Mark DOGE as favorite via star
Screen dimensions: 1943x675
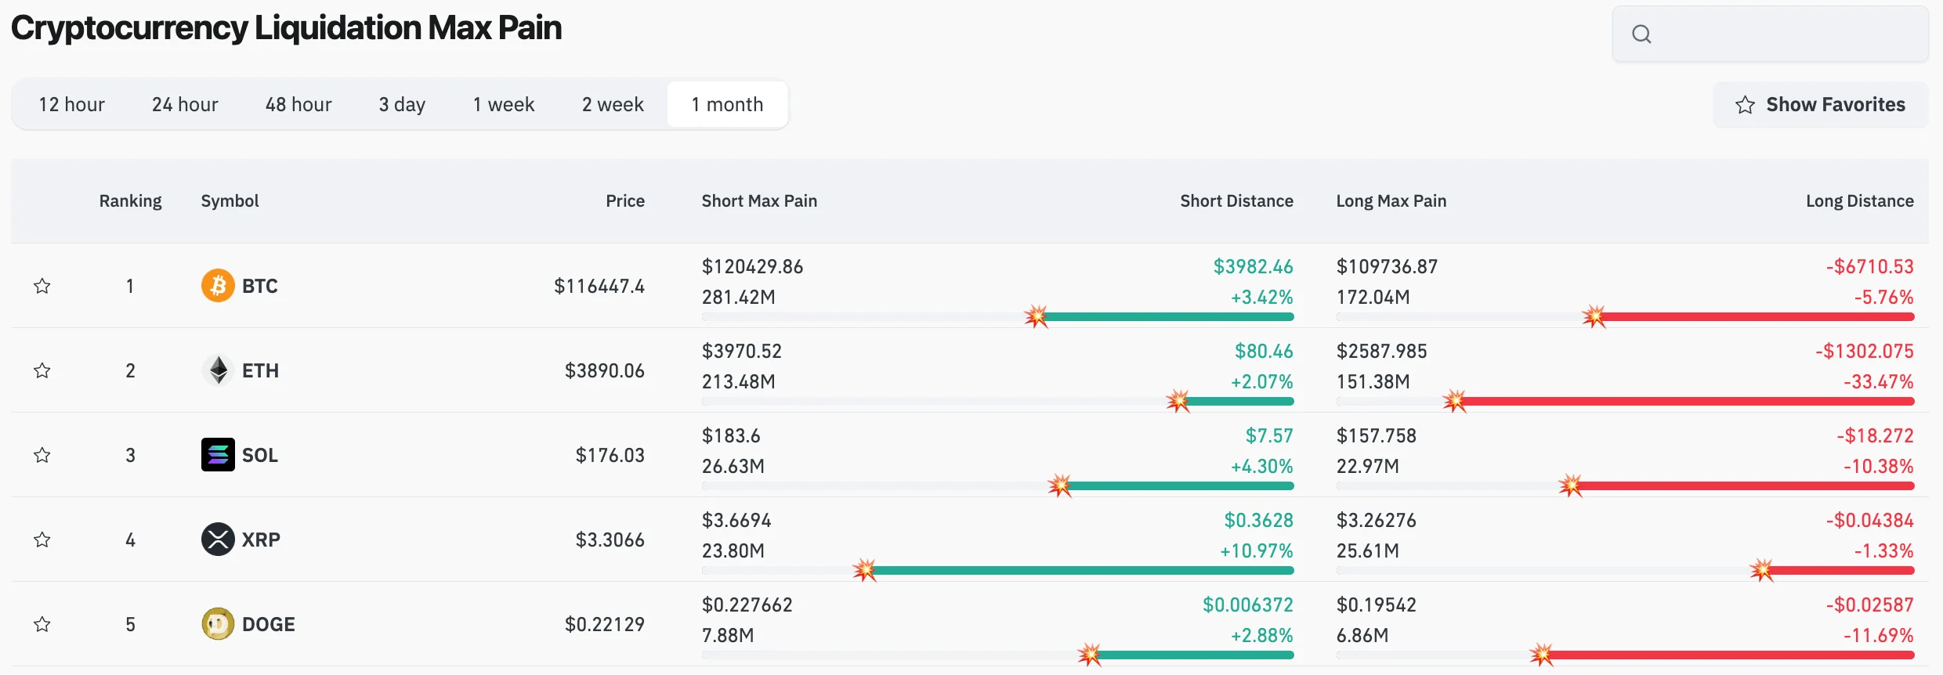coord(42,624)
